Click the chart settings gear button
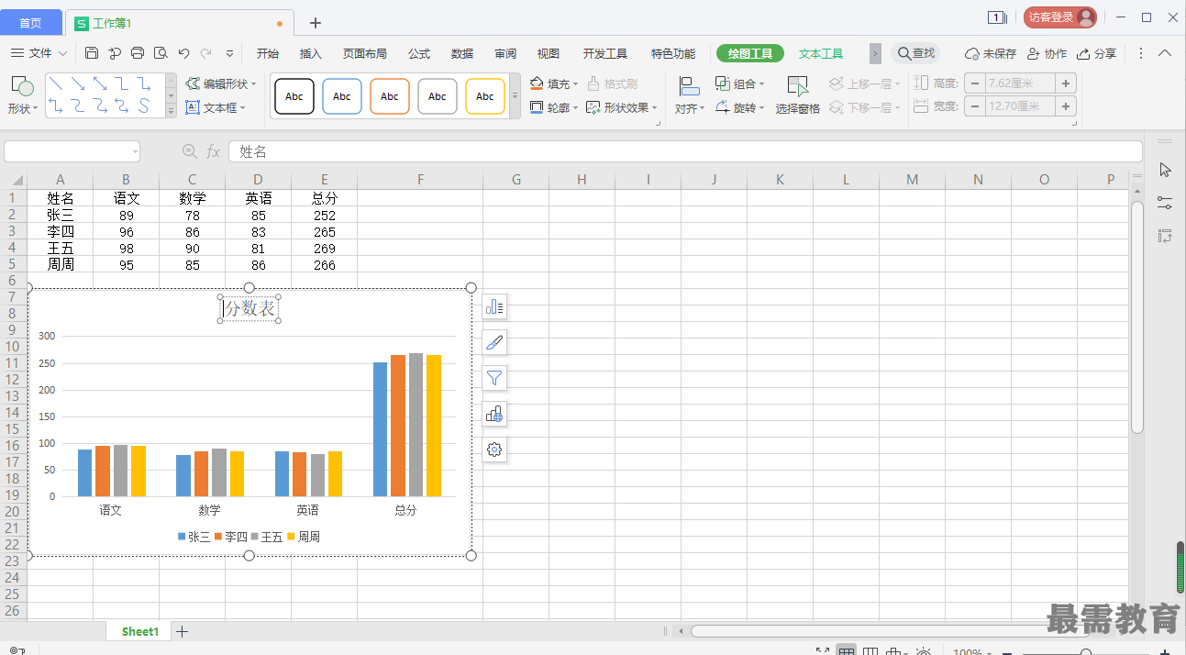Screen dimensions: 1186x655 click(x=494, y=450)
